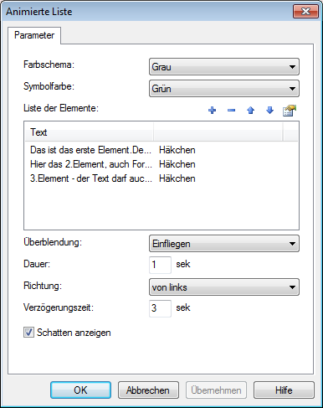Open the Farbschema dropdown
The width and height of the screenshot is (323, 408).
coord(224,67)
